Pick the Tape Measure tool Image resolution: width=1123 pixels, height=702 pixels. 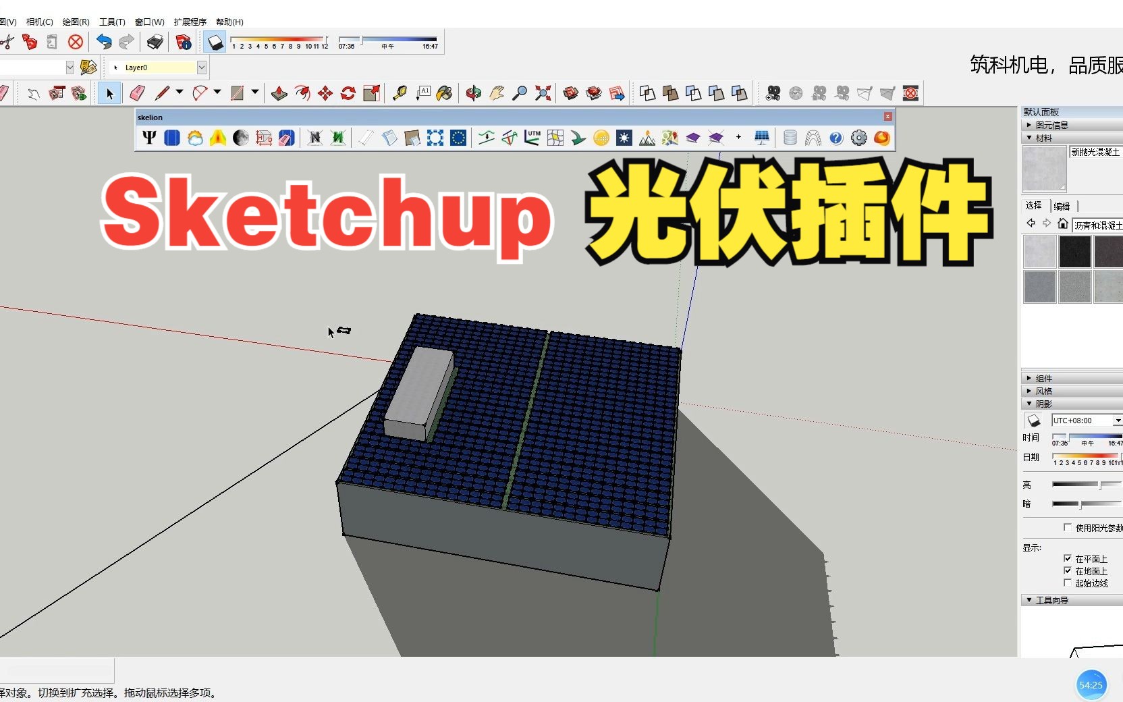tap(400, 93)
